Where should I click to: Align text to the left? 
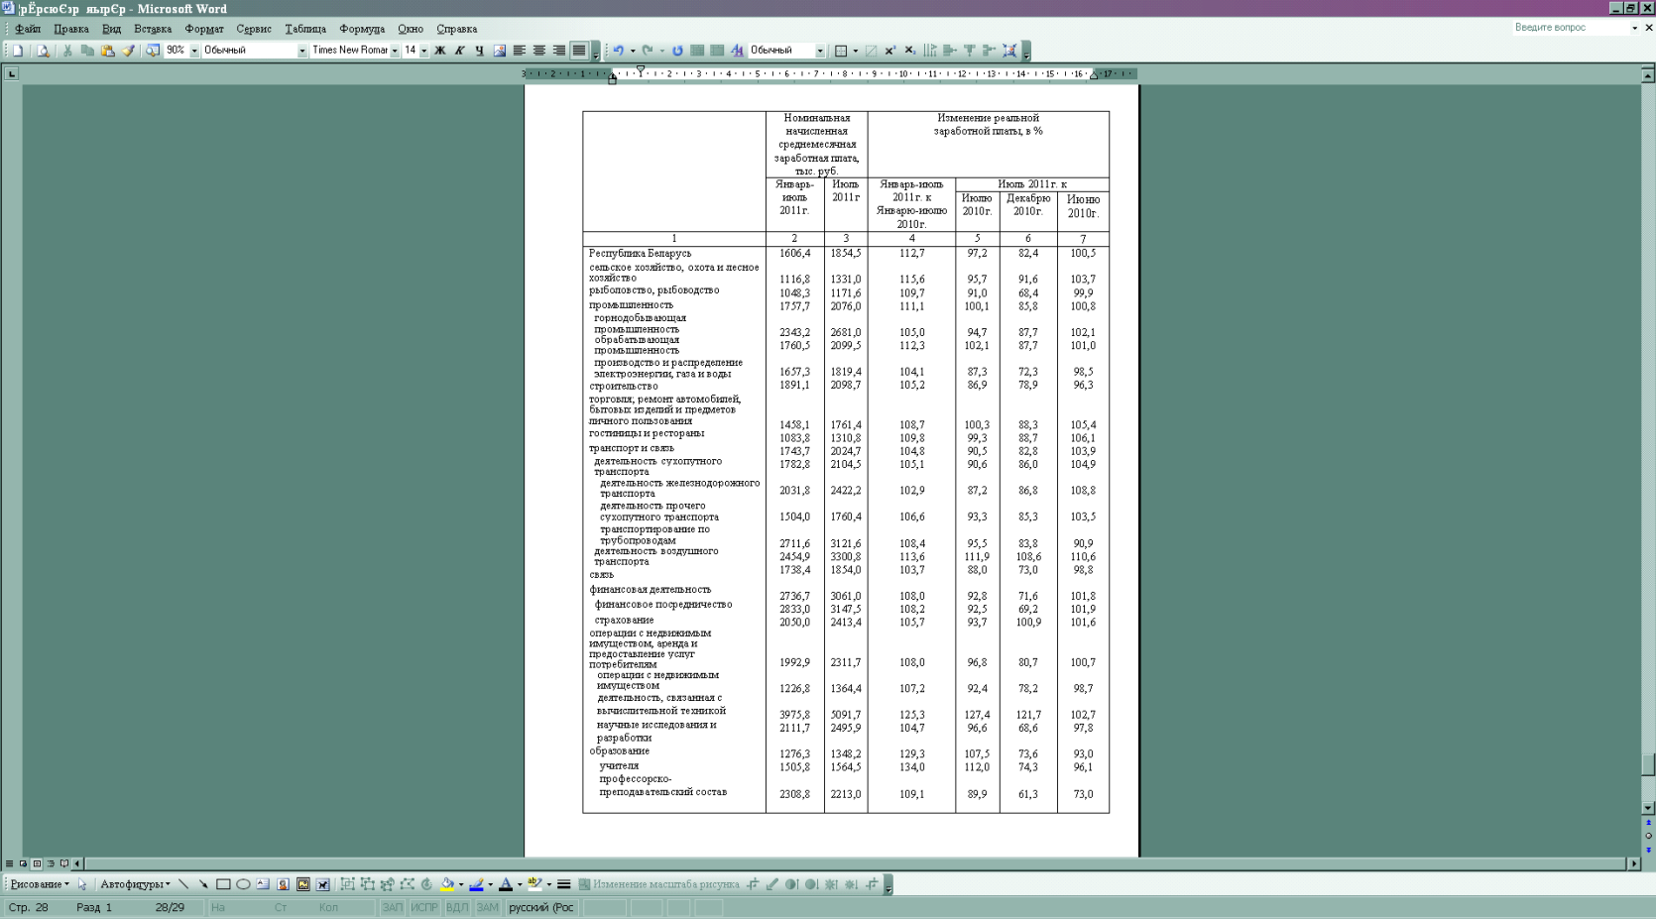(x=519, y=51)
